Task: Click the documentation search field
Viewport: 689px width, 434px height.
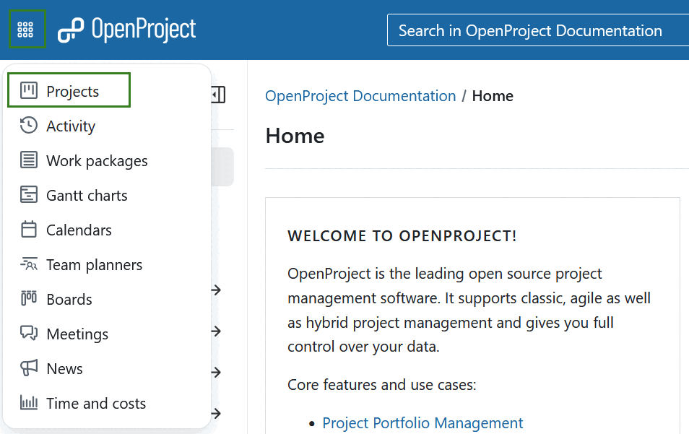Action: [538, 30]
